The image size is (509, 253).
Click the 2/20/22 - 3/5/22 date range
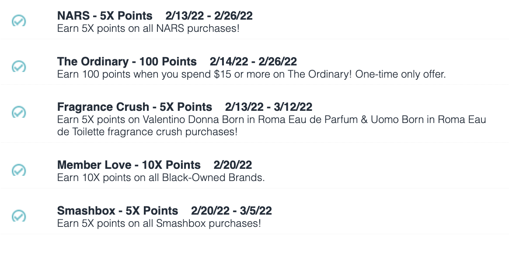click(x=231, y=211)
